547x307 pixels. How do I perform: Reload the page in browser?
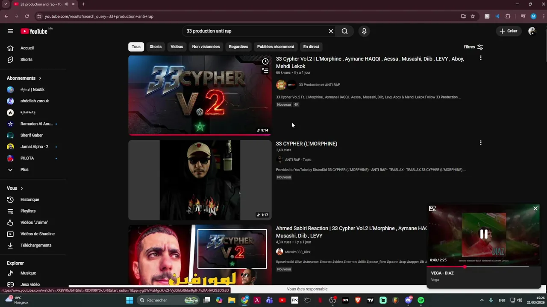point(27,16)
